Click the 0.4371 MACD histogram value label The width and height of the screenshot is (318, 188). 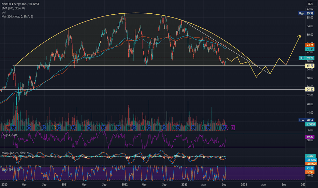pyautogui.click(x=311, y=156)
